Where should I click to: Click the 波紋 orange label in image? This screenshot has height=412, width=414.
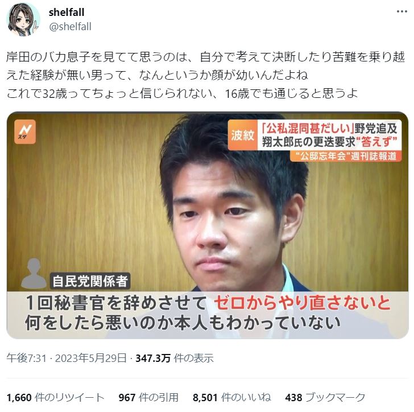pos(243,135)
